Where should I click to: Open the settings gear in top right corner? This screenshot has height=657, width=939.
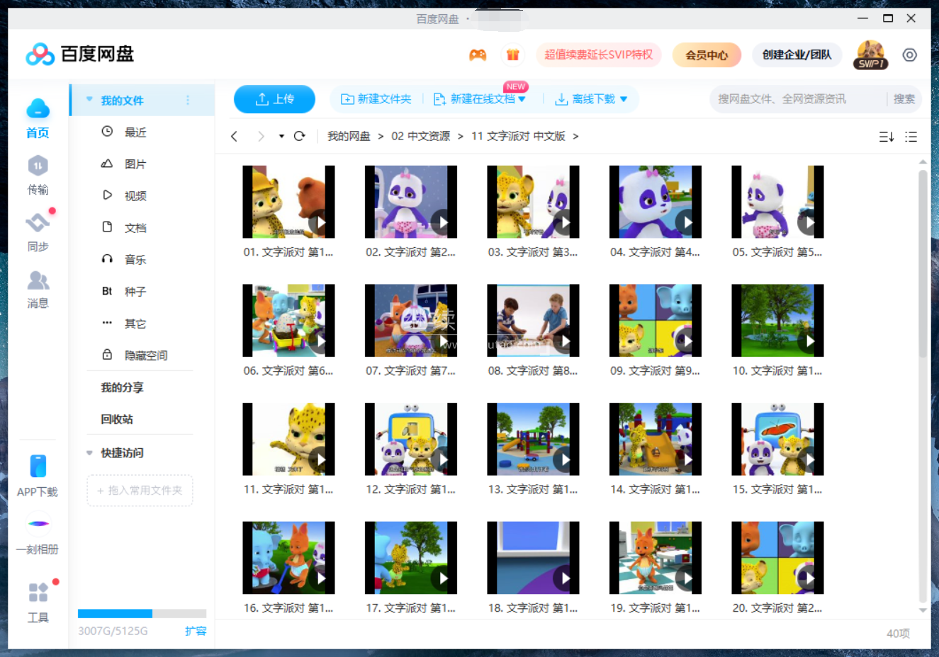coord(909,55)
